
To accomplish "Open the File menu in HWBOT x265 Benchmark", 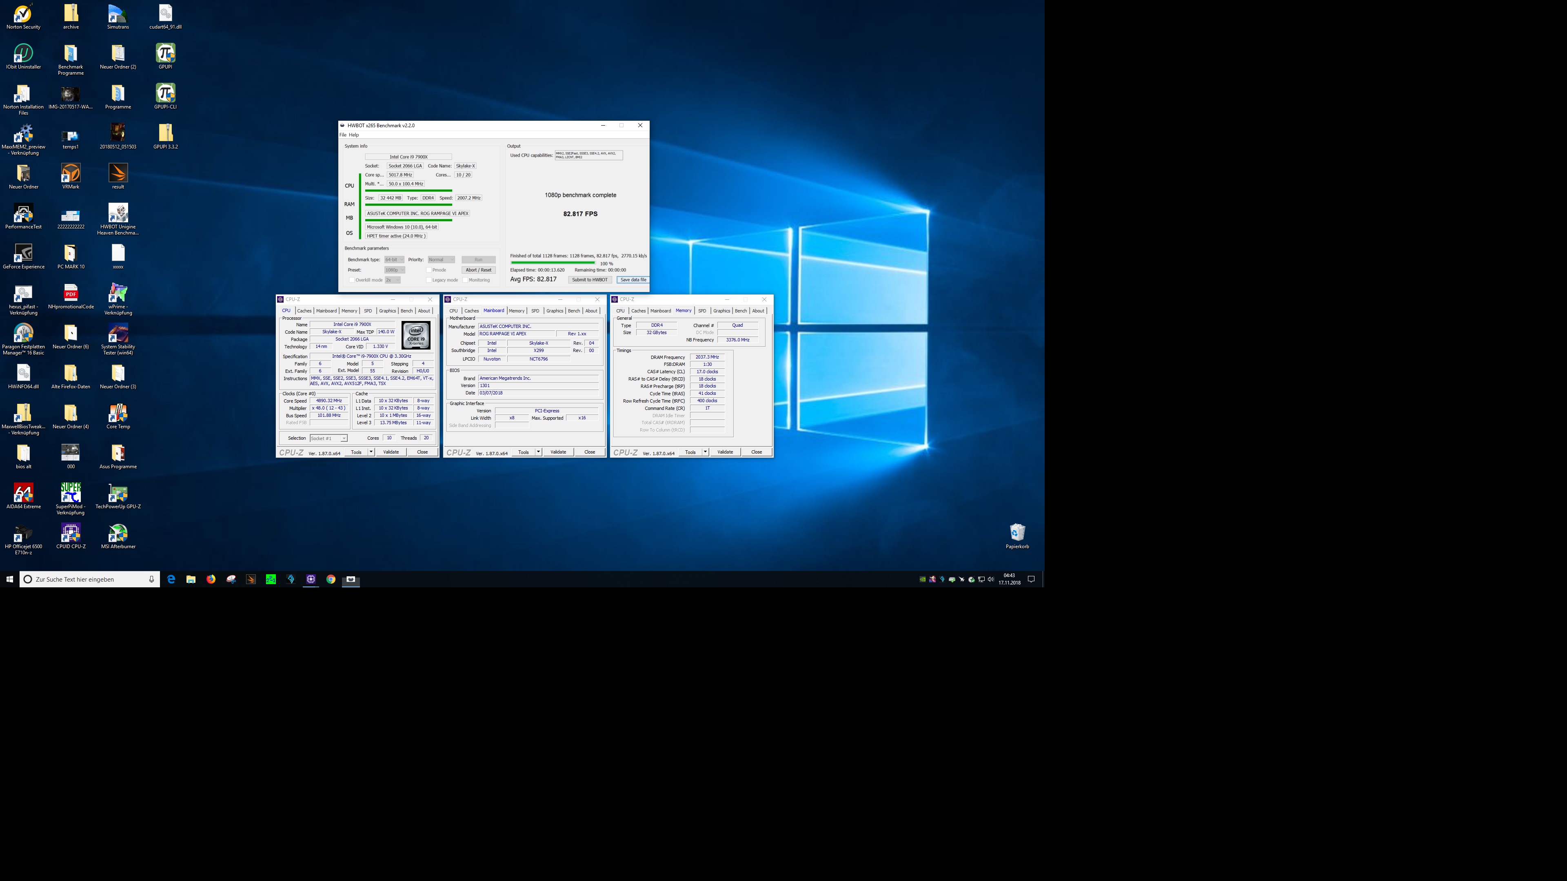I will pos(342,135).
